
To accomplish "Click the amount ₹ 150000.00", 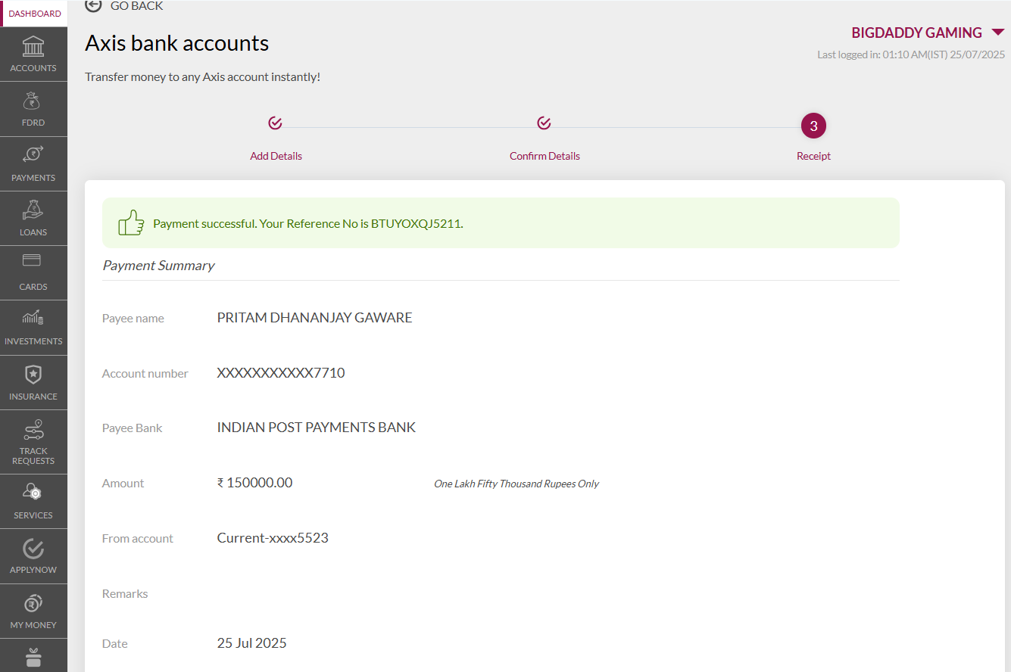I will pos(254,483).
